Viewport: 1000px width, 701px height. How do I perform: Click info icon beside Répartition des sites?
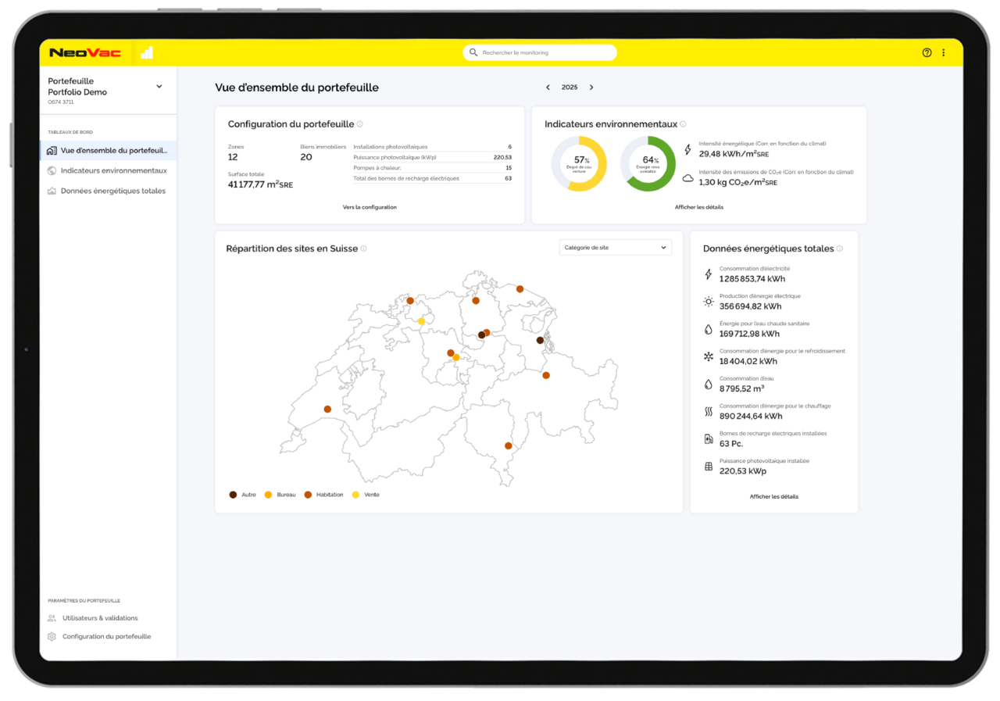[363, 249]
